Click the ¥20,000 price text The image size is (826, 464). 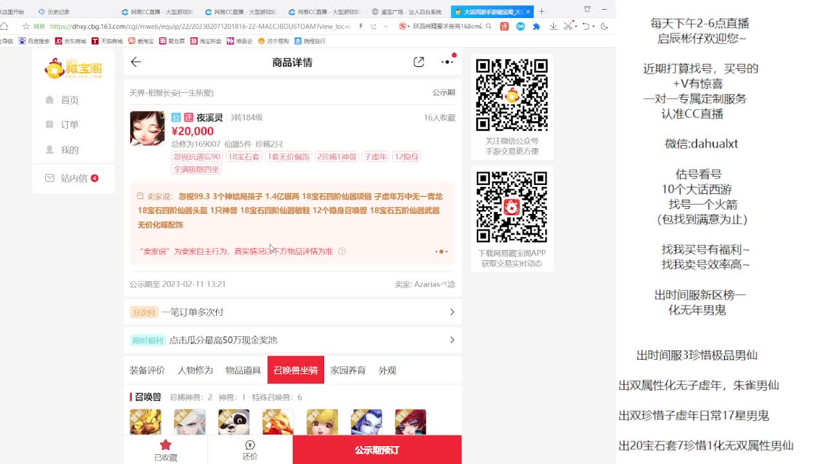[x=192, y=131]
